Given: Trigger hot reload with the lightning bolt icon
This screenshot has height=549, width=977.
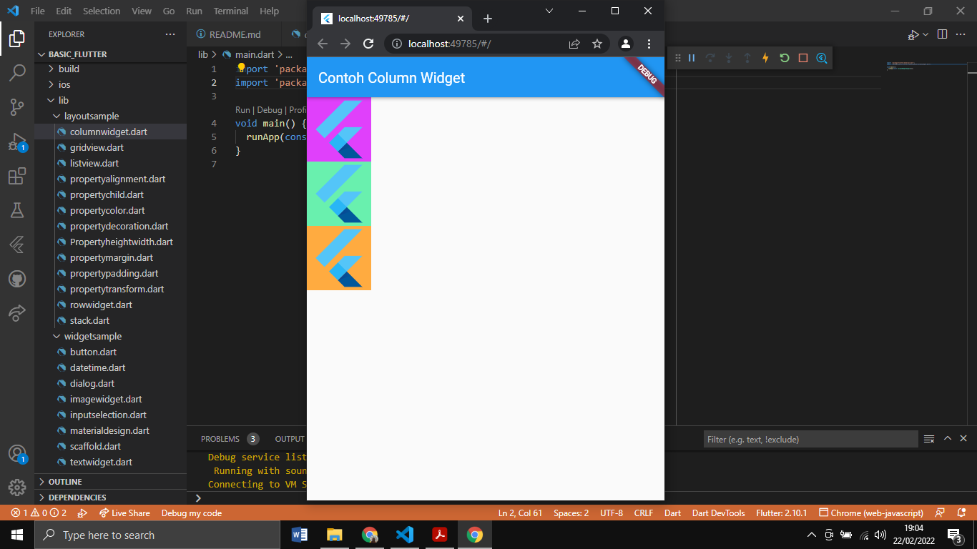Looking at the screenshot, I should pos(765,58).
